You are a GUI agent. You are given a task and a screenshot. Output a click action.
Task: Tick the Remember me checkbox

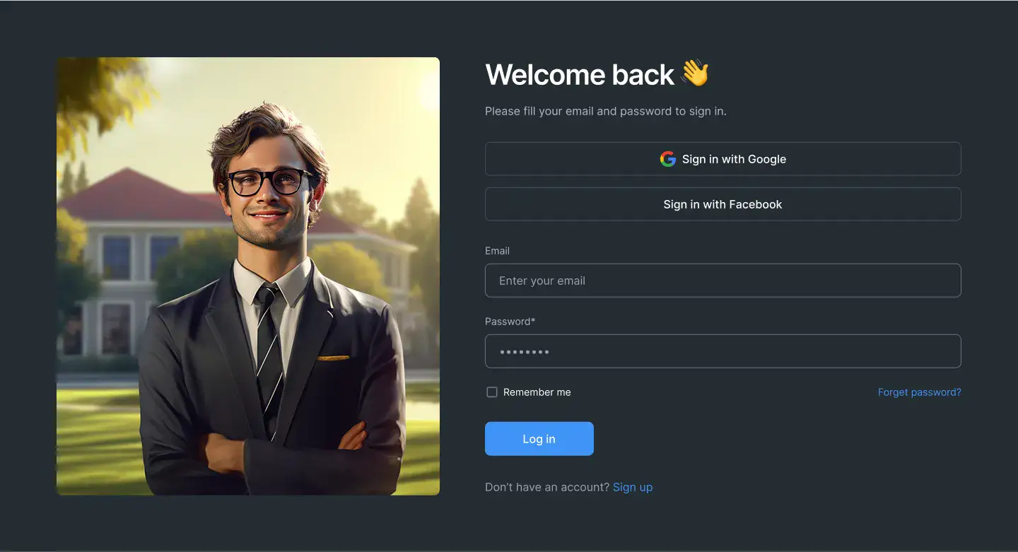[x=492, y=392]
